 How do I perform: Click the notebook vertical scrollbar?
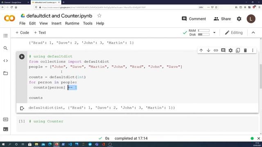(261, 77)
